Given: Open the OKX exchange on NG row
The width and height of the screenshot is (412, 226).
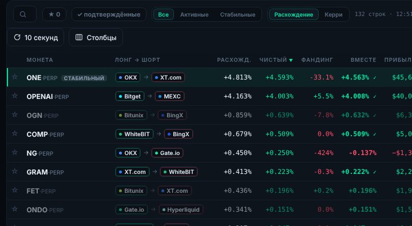Looking at the screenshot, I should click(x=128, y=153).
